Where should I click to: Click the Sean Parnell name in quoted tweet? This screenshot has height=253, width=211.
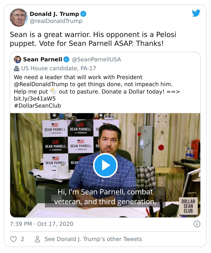42,60
